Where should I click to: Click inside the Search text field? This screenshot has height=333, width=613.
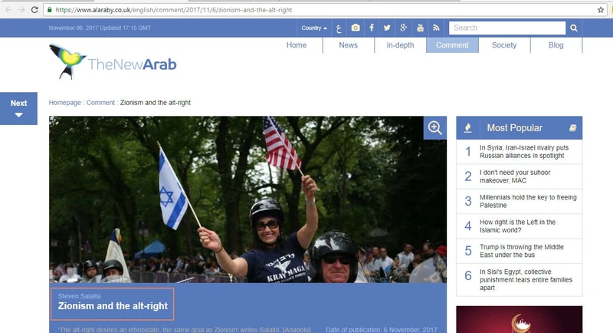coord(506,28)
